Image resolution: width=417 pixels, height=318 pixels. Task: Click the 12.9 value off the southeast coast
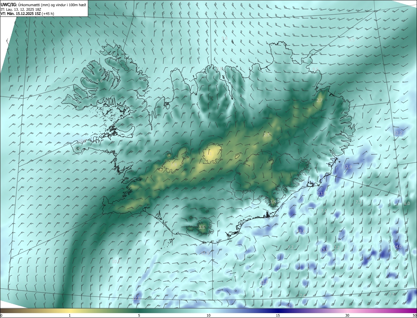(348, 167)
